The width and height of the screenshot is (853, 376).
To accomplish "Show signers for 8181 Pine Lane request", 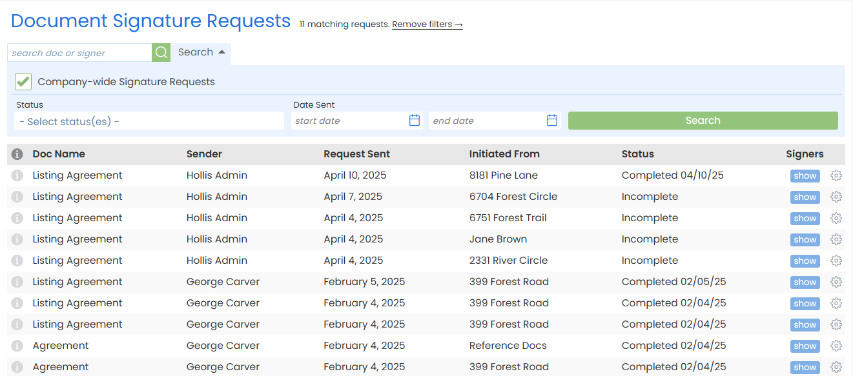I will click(x=805, y=176).
